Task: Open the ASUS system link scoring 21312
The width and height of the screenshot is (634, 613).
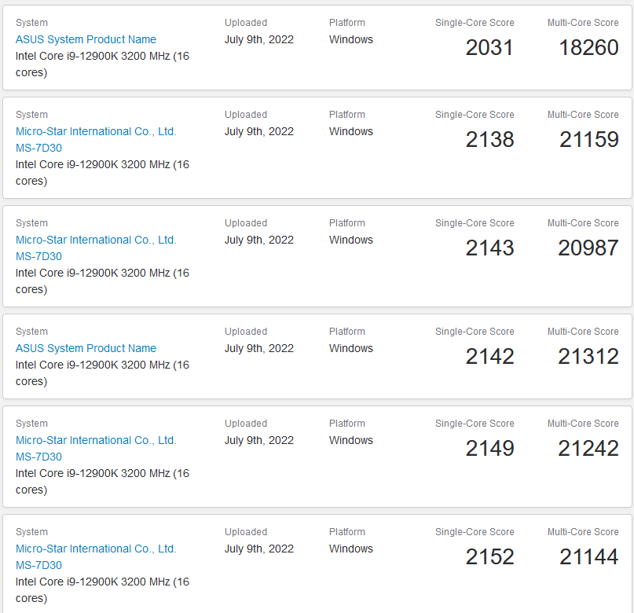Action: (86, 348)
